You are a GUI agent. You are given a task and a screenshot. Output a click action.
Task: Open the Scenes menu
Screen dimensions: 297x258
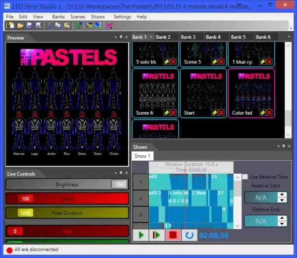tap(78, 17)
